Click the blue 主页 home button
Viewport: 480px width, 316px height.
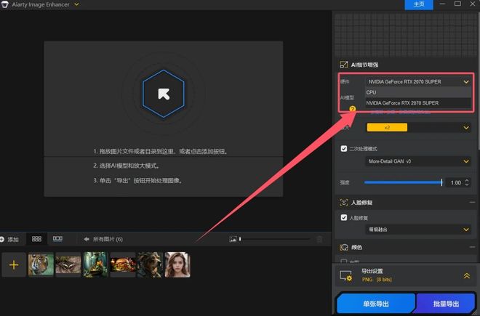419,4
